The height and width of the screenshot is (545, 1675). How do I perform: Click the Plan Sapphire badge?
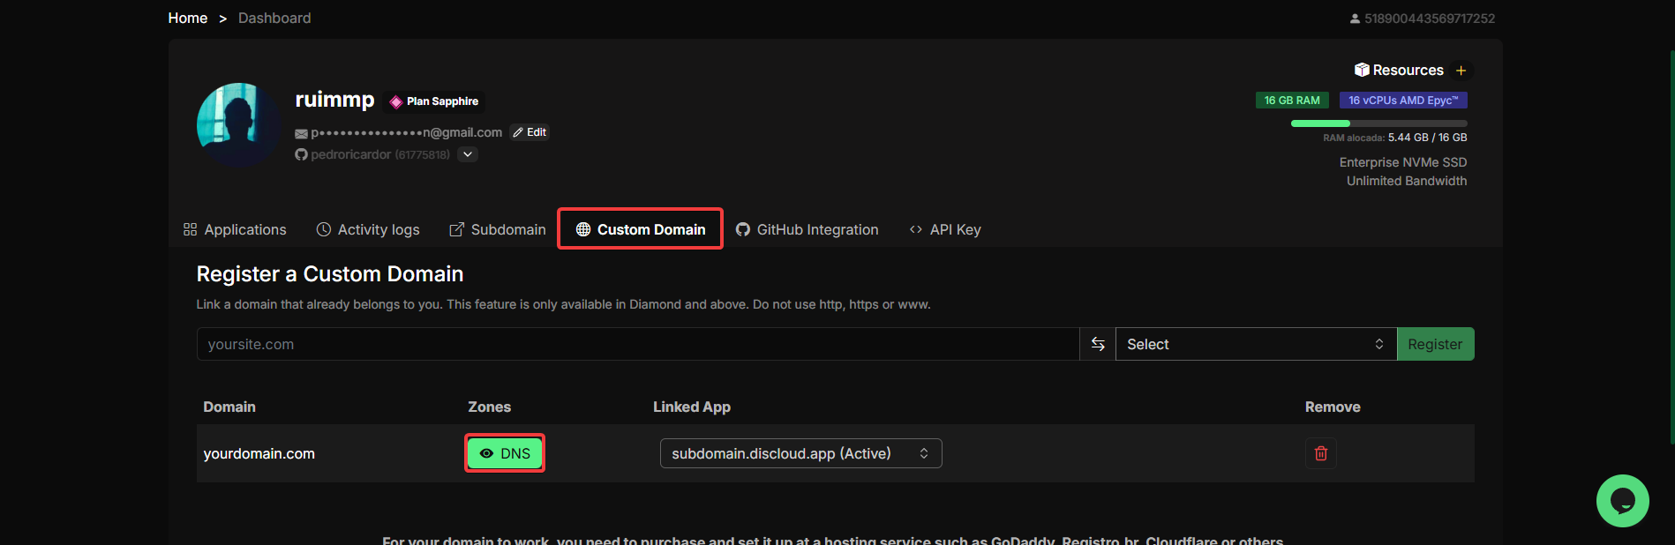pos(435,101)
